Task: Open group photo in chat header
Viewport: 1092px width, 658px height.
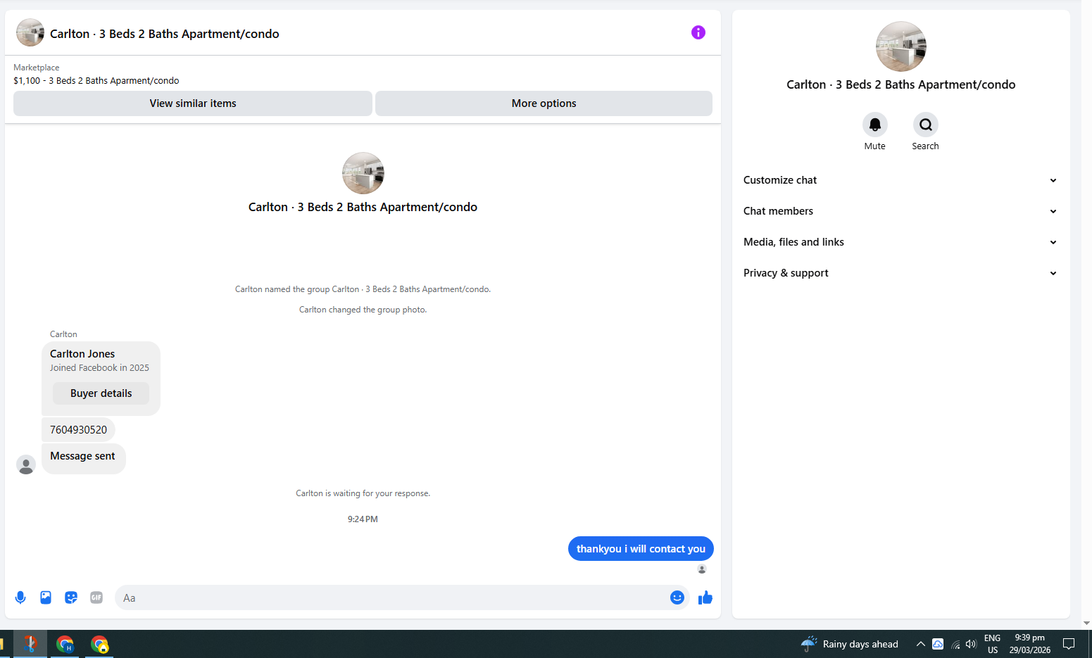Action: tap(30, 32)
